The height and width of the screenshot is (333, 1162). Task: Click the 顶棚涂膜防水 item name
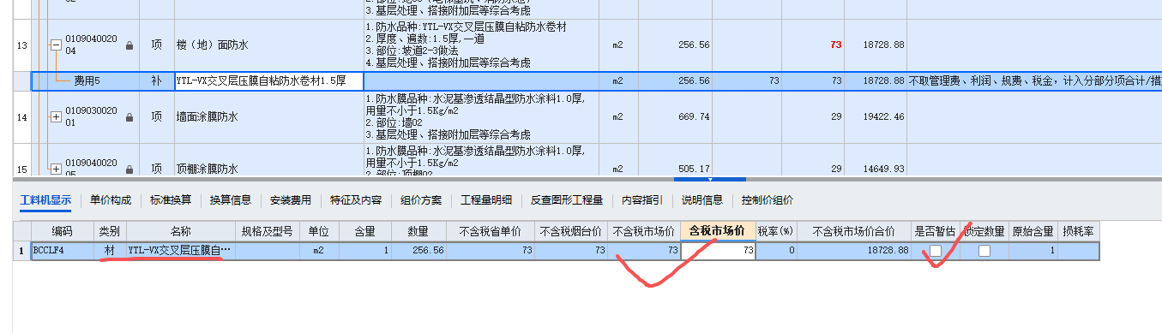pyautogui.click(x=208, y=169)
